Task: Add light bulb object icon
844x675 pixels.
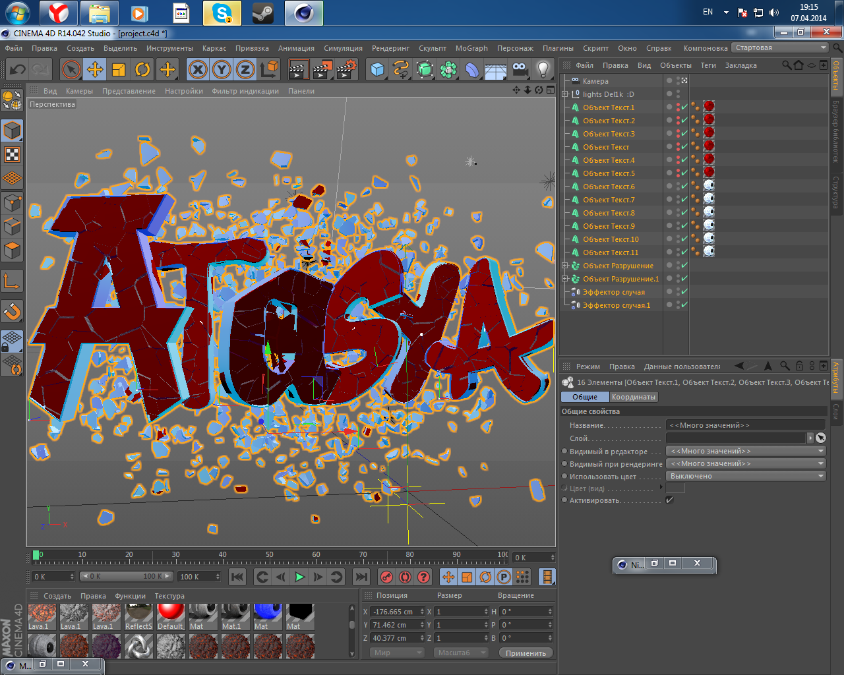Action: click(x=543, y=69)
